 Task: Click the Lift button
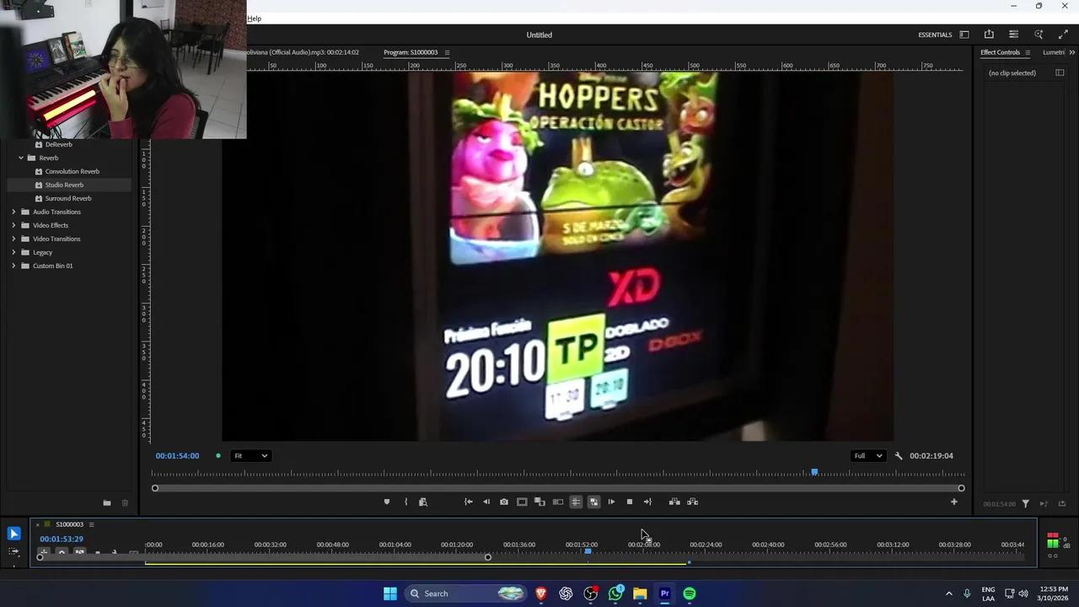point(674,502)
